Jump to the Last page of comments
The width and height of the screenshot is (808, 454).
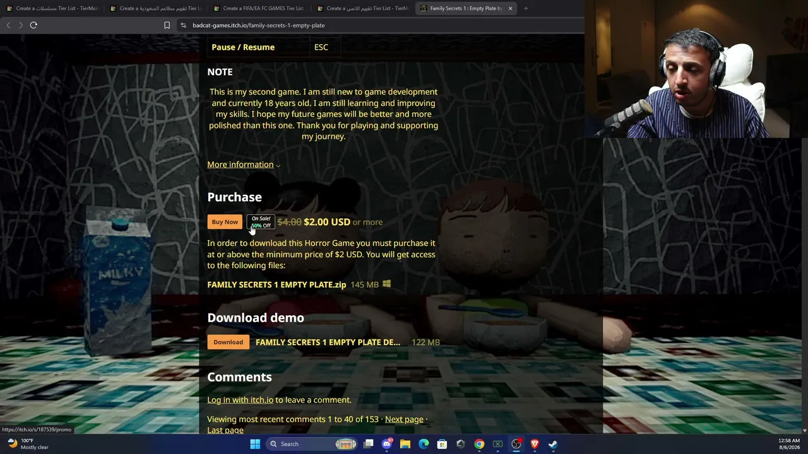(225, 430)
